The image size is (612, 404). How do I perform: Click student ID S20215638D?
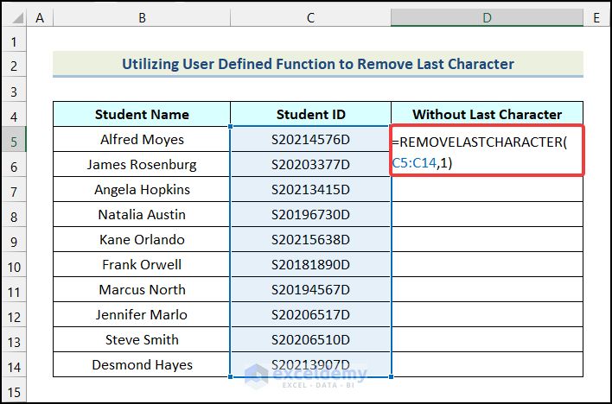tap(310, 239)
